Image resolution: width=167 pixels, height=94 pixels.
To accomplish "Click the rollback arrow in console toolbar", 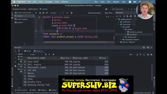I will pyautogui.click(x=63, y=13).
